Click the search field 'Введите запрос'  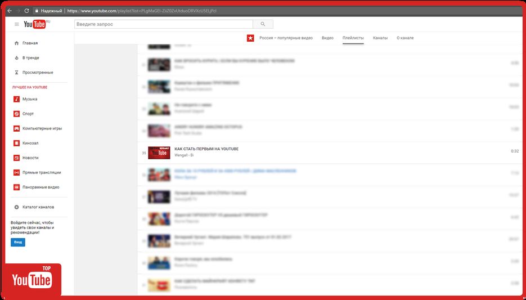164,24
